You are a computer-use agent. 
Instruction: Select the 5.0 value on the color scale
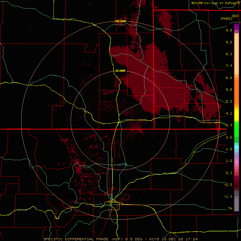(x=229, y=101)
